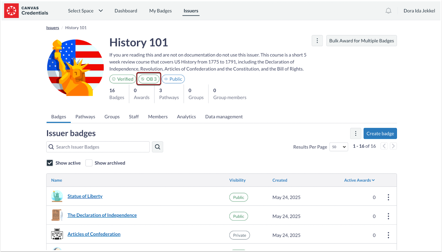Screen dimensions: 442x252
Task: Open The Declaration of Independence link
Action: [102, 215]
